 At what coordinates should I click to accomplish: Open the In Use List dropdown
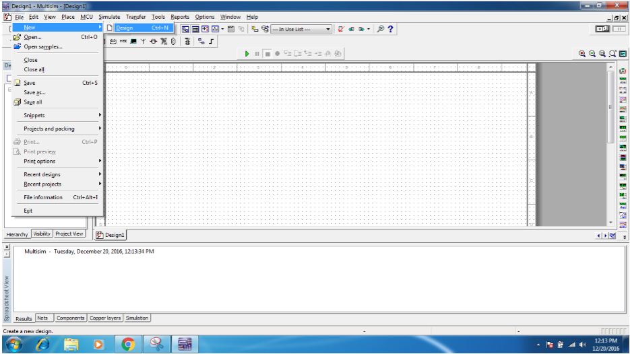[301, 29]
